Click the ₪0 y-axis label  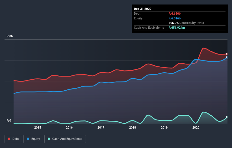9,120
